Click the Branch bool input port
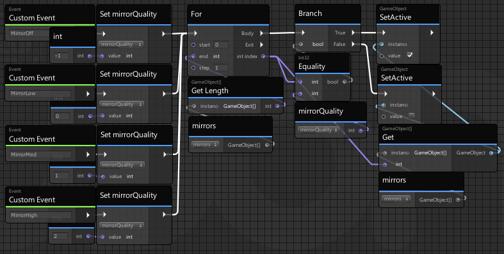The image size is (504, 254). point(301,44)
